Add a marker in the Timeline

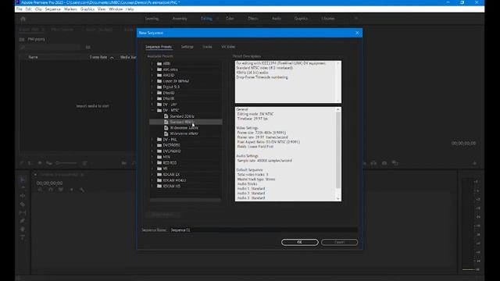[71, 190]
